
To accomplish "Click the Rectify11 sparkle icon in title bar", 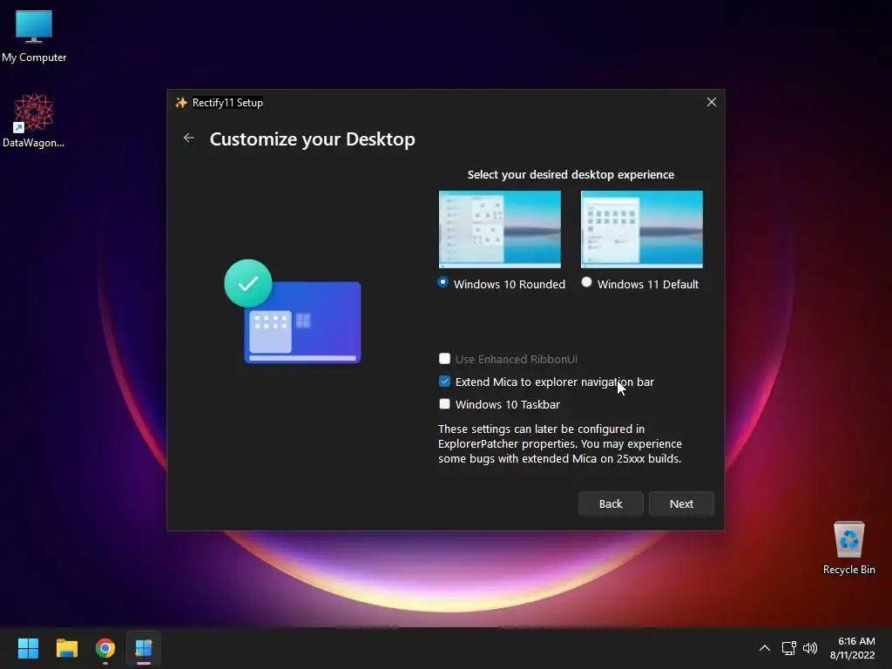I will [181, 103].
